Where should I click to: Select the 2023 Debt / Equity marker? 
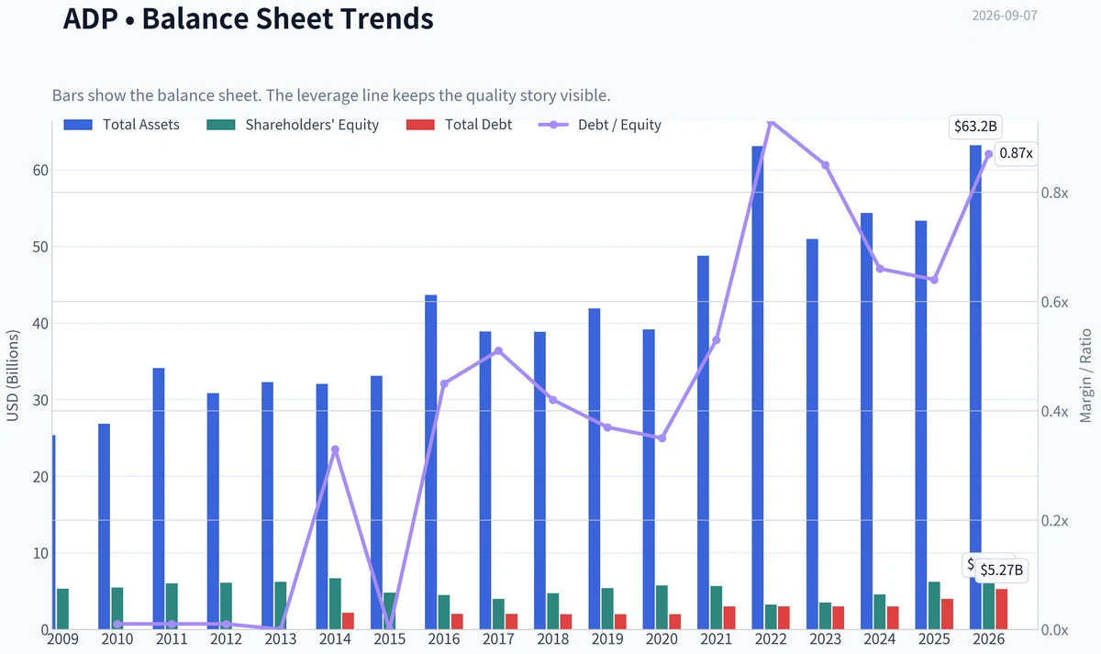pyautogui.click(x=825, y=165)
